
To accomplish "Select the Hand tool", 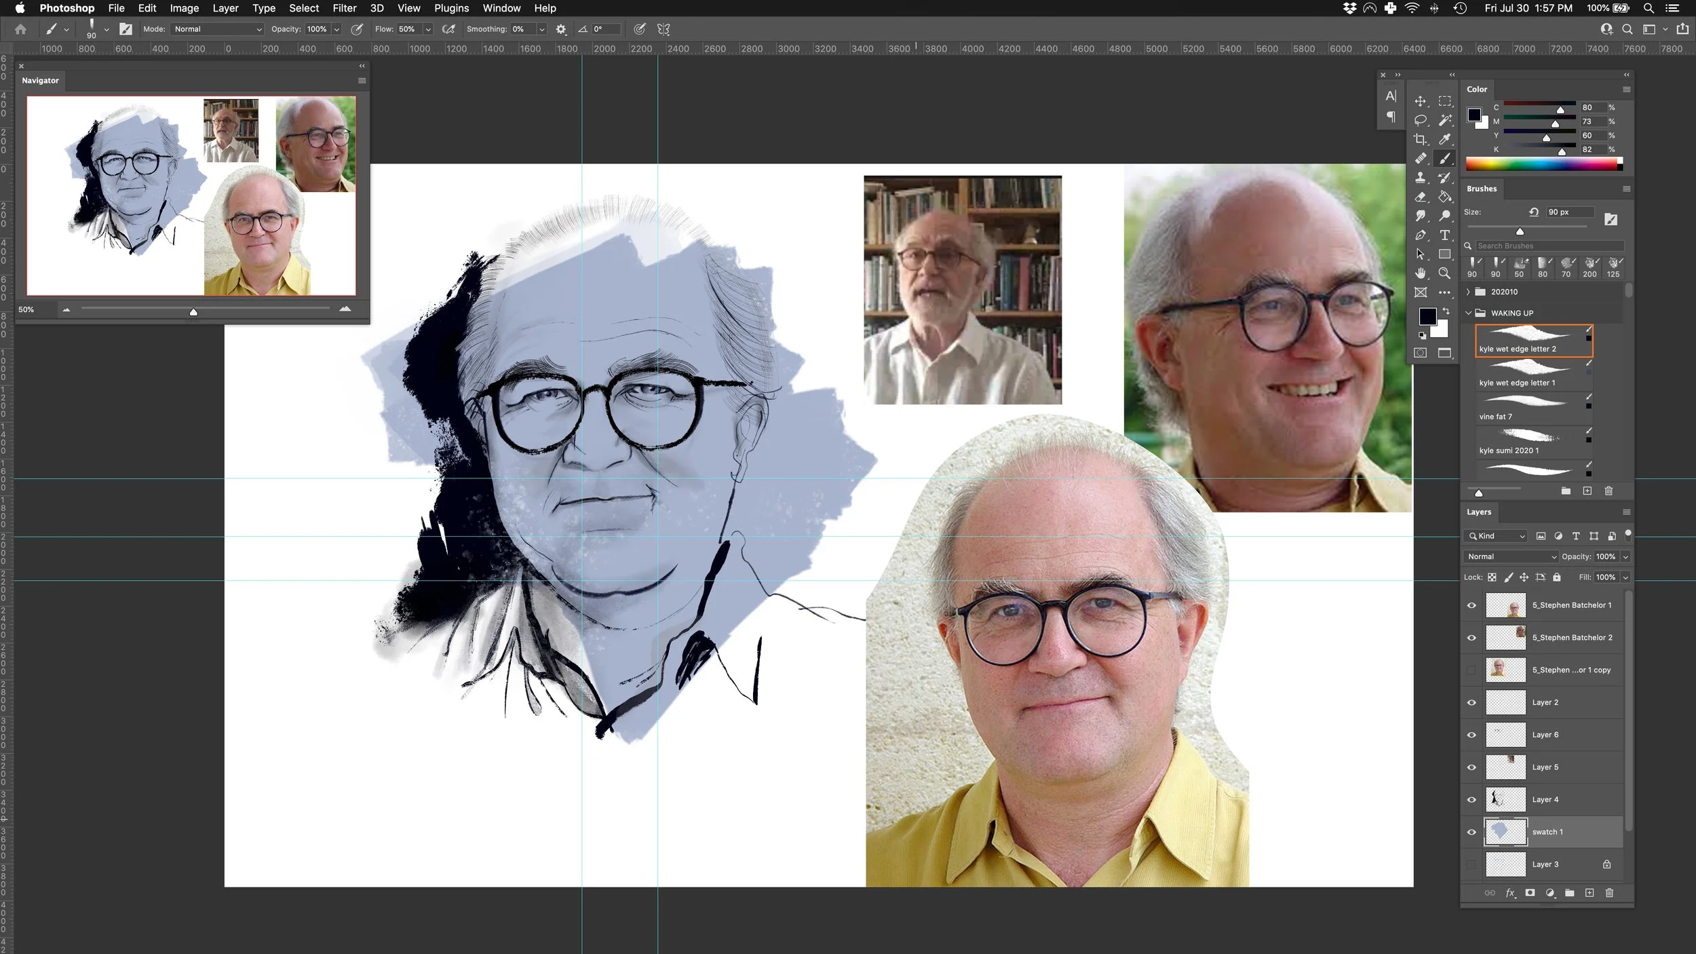I will click(1420, 273).
